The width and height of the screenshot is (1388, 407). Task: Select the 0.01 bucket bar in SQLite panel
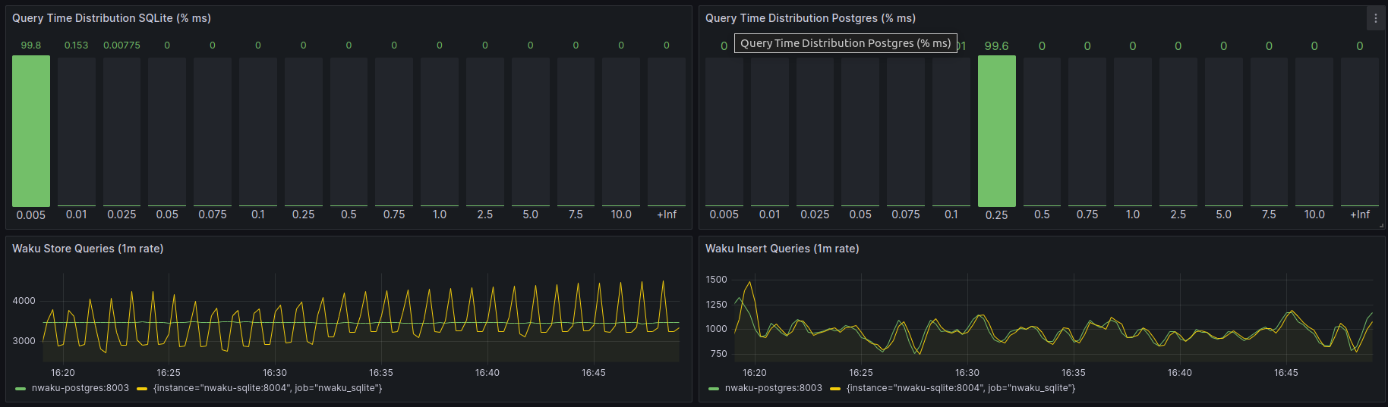[x=77, y=130]
